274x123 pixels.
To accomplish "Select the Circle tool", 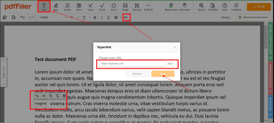I will click(x=114, y=7).
